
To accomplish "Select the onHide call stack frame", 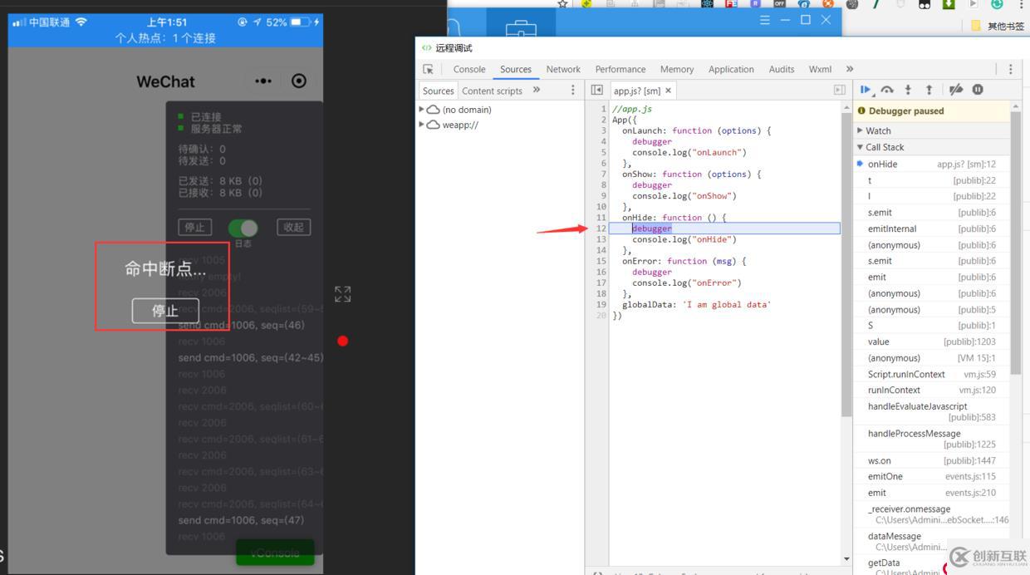I will click(882, 165).
